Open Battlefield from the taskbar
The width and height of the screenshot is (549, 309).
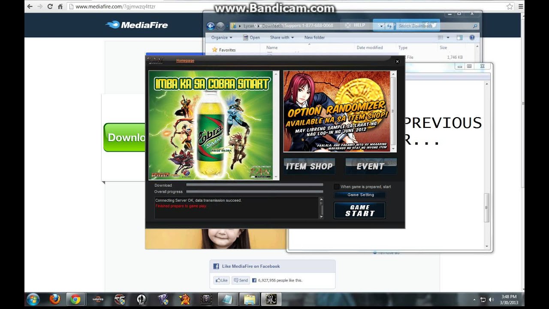pos(98,299)
